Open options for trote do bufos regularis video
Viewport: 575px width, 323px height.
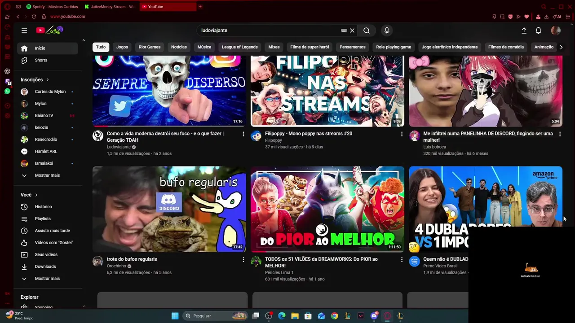[243, 259]
